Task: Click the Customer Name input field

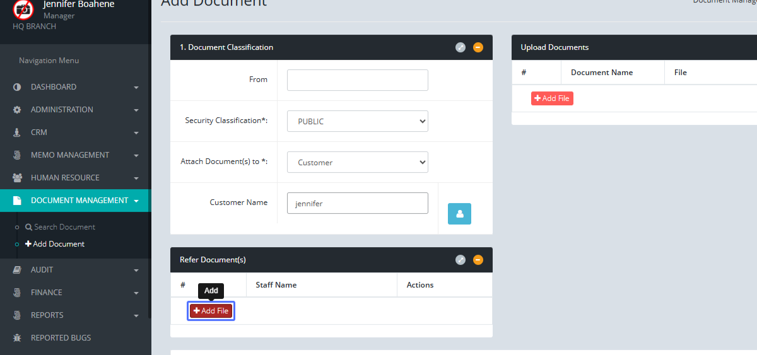Action: (x=357, y=203)
